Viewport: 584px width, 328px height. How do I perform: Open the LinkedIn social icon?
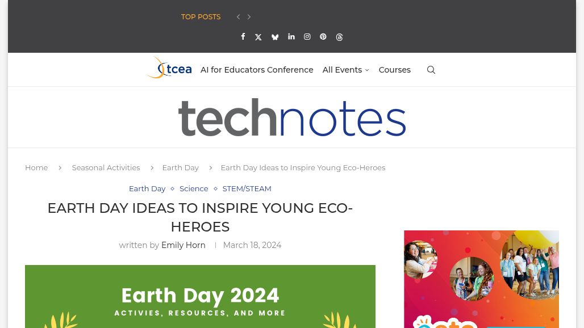pyautogui.click(x=291, y=37)
